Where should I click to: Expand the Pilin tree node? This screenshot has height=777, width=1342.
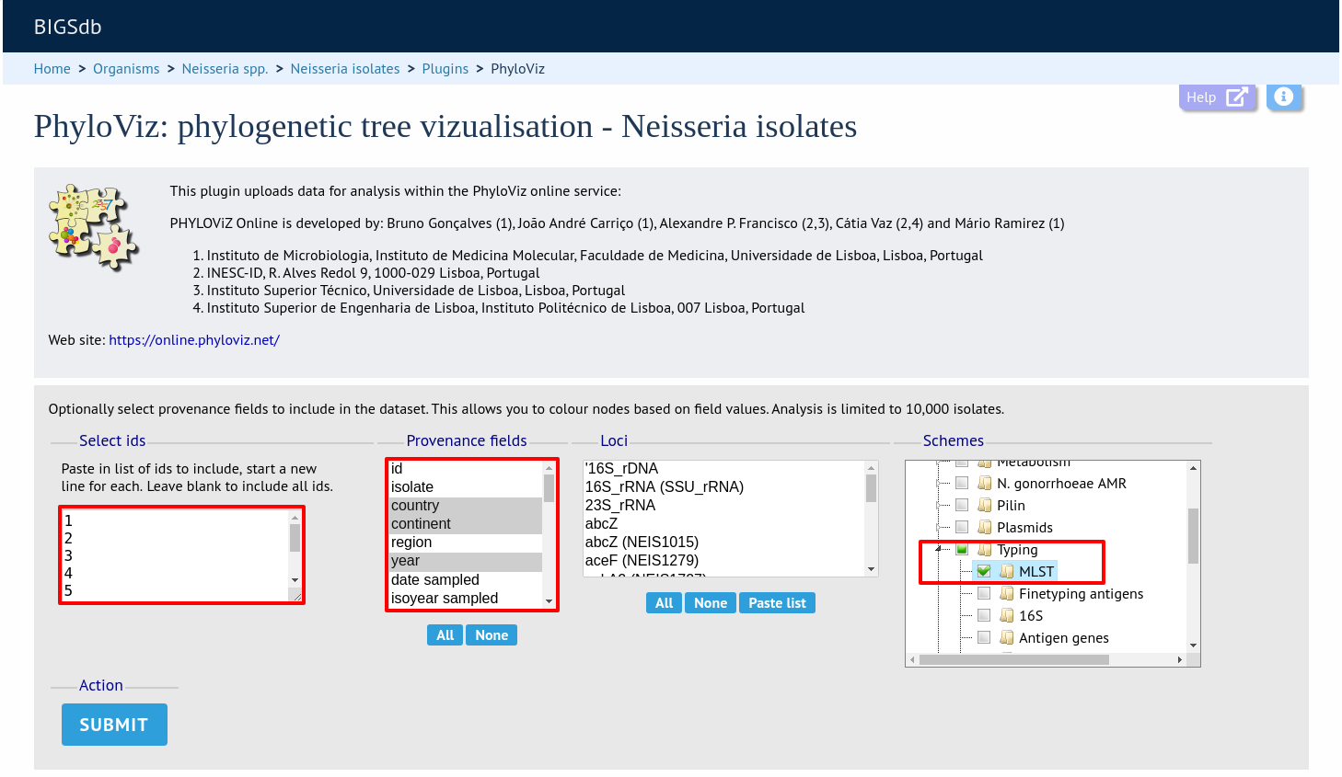coord(939,505)
